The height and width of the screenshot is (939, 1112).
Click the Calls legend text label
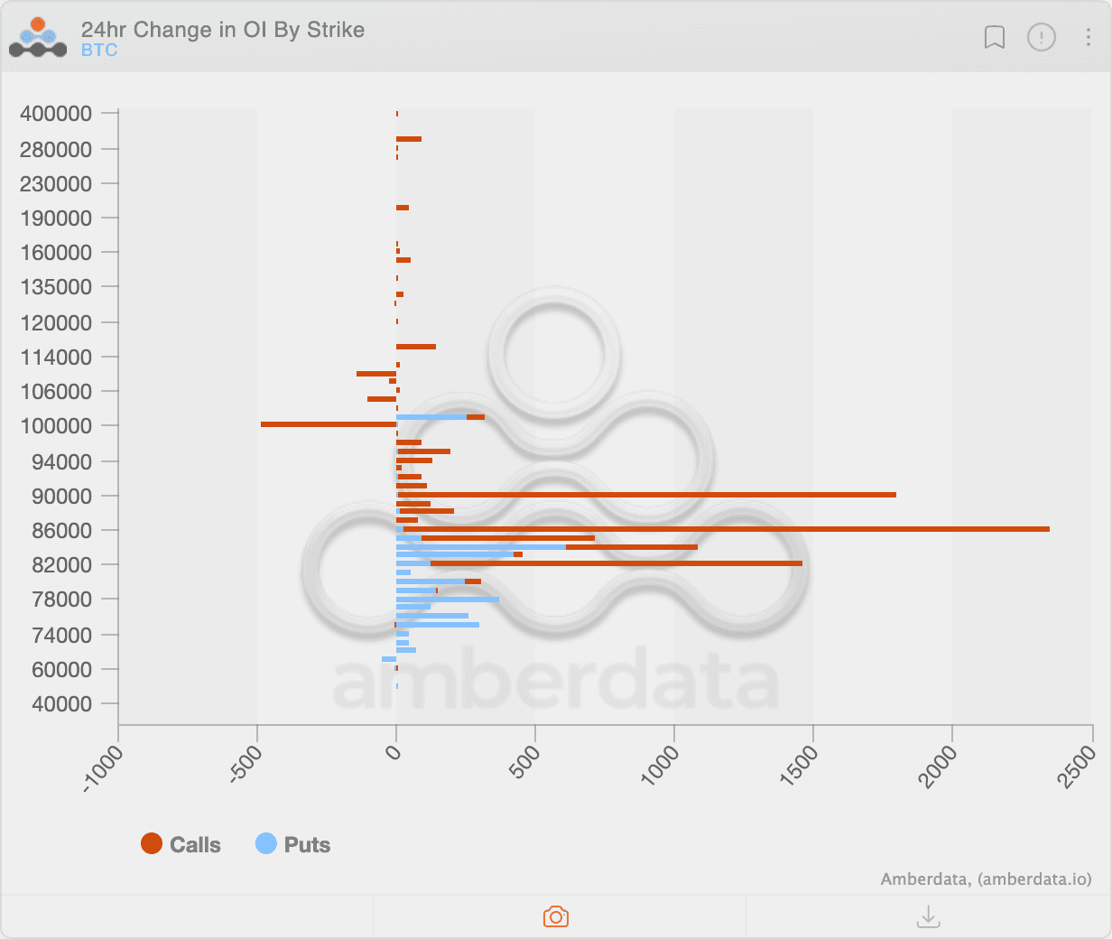pyautogui.click(x=194, y=844)
